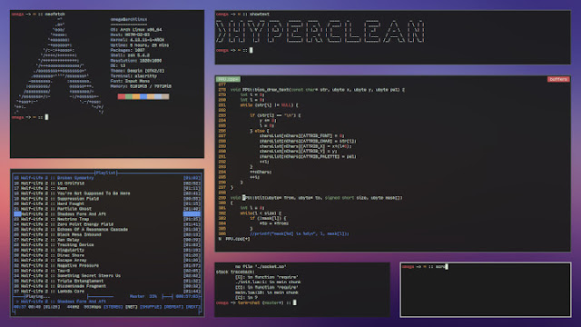The height and width of the screenshot is (327, 581).
Task: Select playlist track Xen Relay
Action: pyautogui.click(x=107, y=240)
